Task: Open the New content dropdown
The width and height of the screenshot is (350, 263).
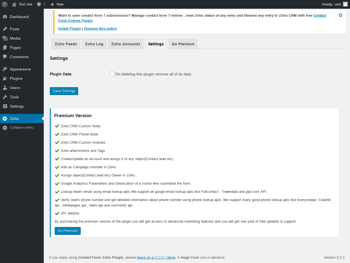Action: coord(57,4)
